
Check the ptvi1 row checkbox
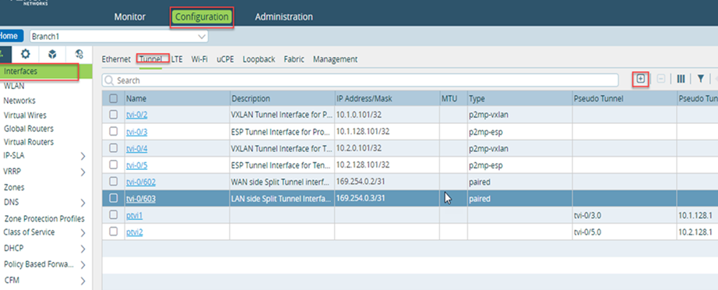[x=114, y=215]
